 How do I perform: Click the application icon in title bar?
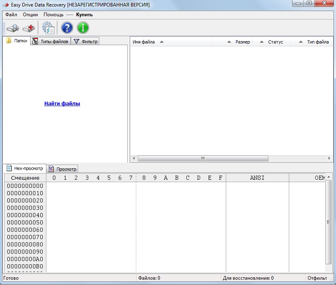(6, 5)
